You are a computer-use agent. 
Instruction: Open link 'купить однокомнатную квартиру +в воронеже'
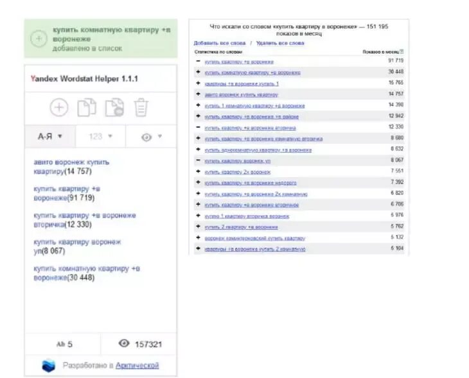tap(258, 150)
